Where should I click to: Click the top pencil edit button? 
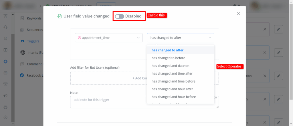click(x=278, y=29)
